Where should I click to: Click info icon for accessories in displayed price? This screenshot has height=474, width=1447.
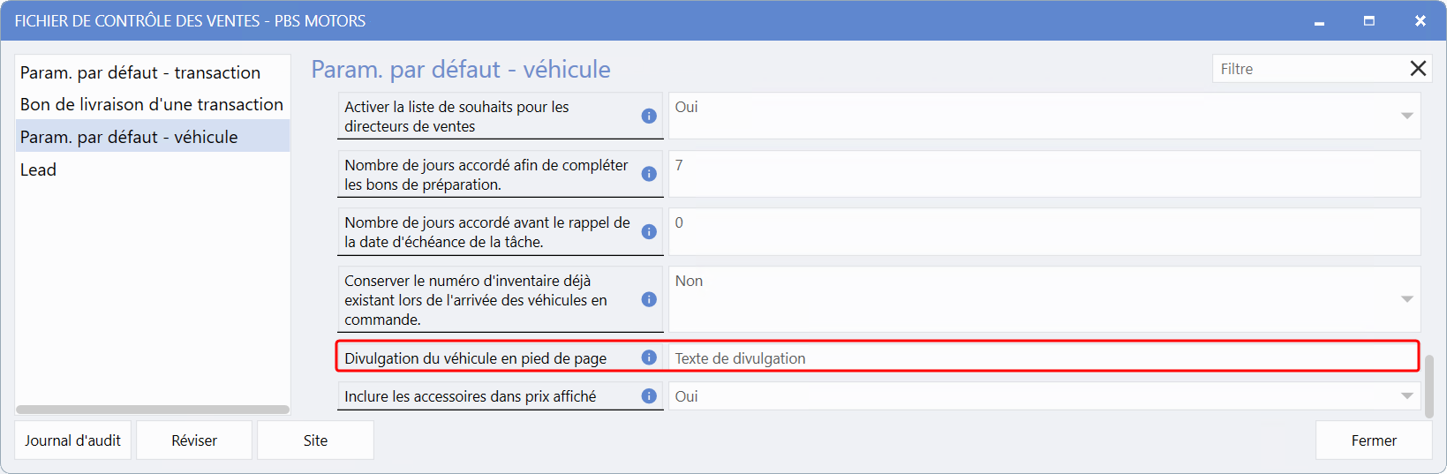pyautogui.click(x=649, y=396)
